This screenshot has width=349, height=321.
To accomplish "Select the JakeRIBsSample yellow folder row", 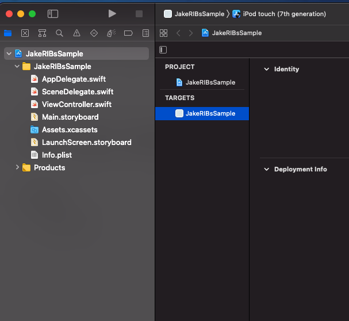I will point(76,66).
